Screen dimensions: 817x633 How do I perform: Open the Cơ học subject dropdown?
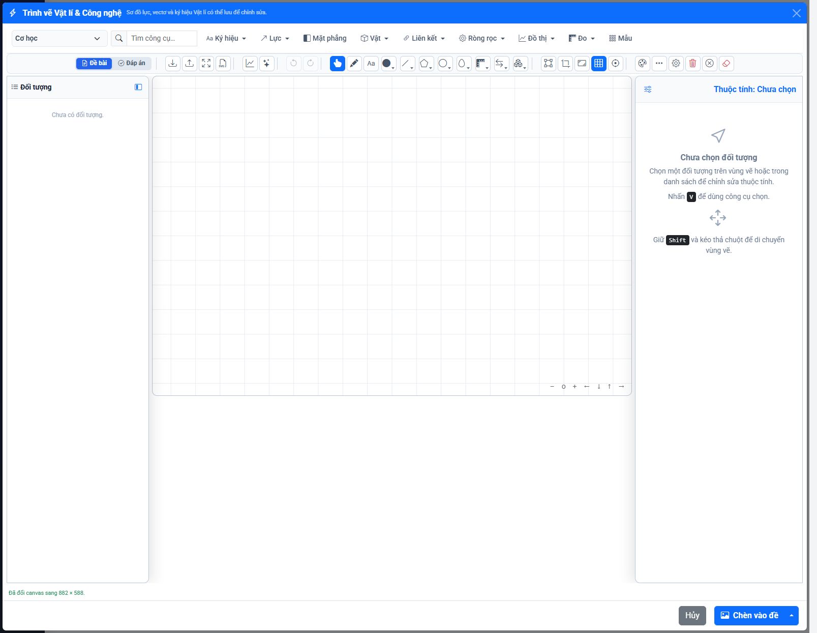click(x=59, y=38)
